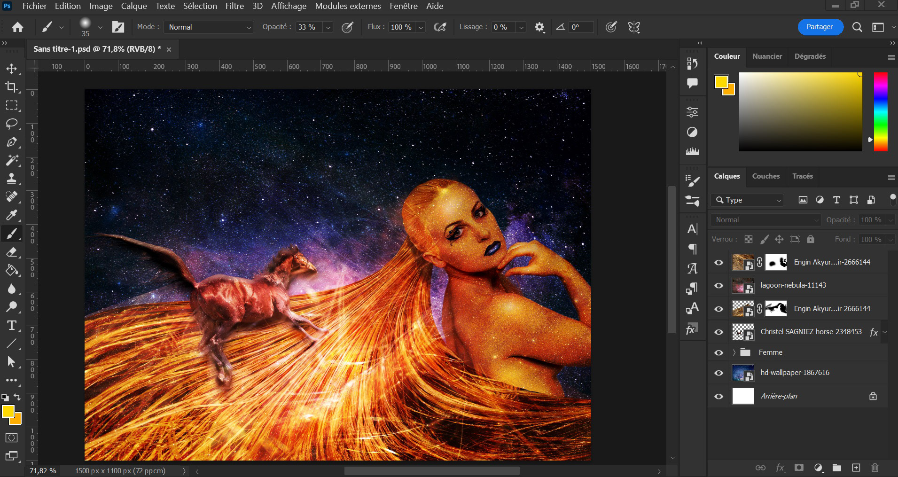
Task: Open the Calque menu
Action: point(134,6)
